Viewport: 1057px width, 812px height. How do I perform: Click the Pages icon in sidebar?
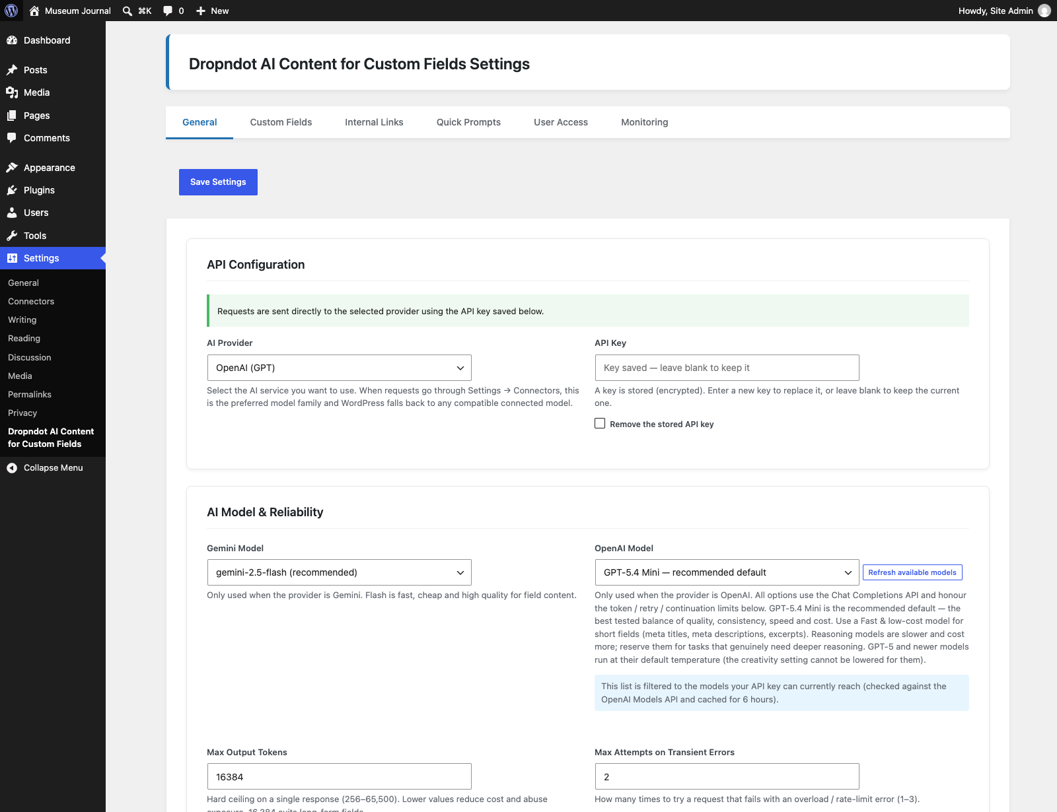click(12, 116)
